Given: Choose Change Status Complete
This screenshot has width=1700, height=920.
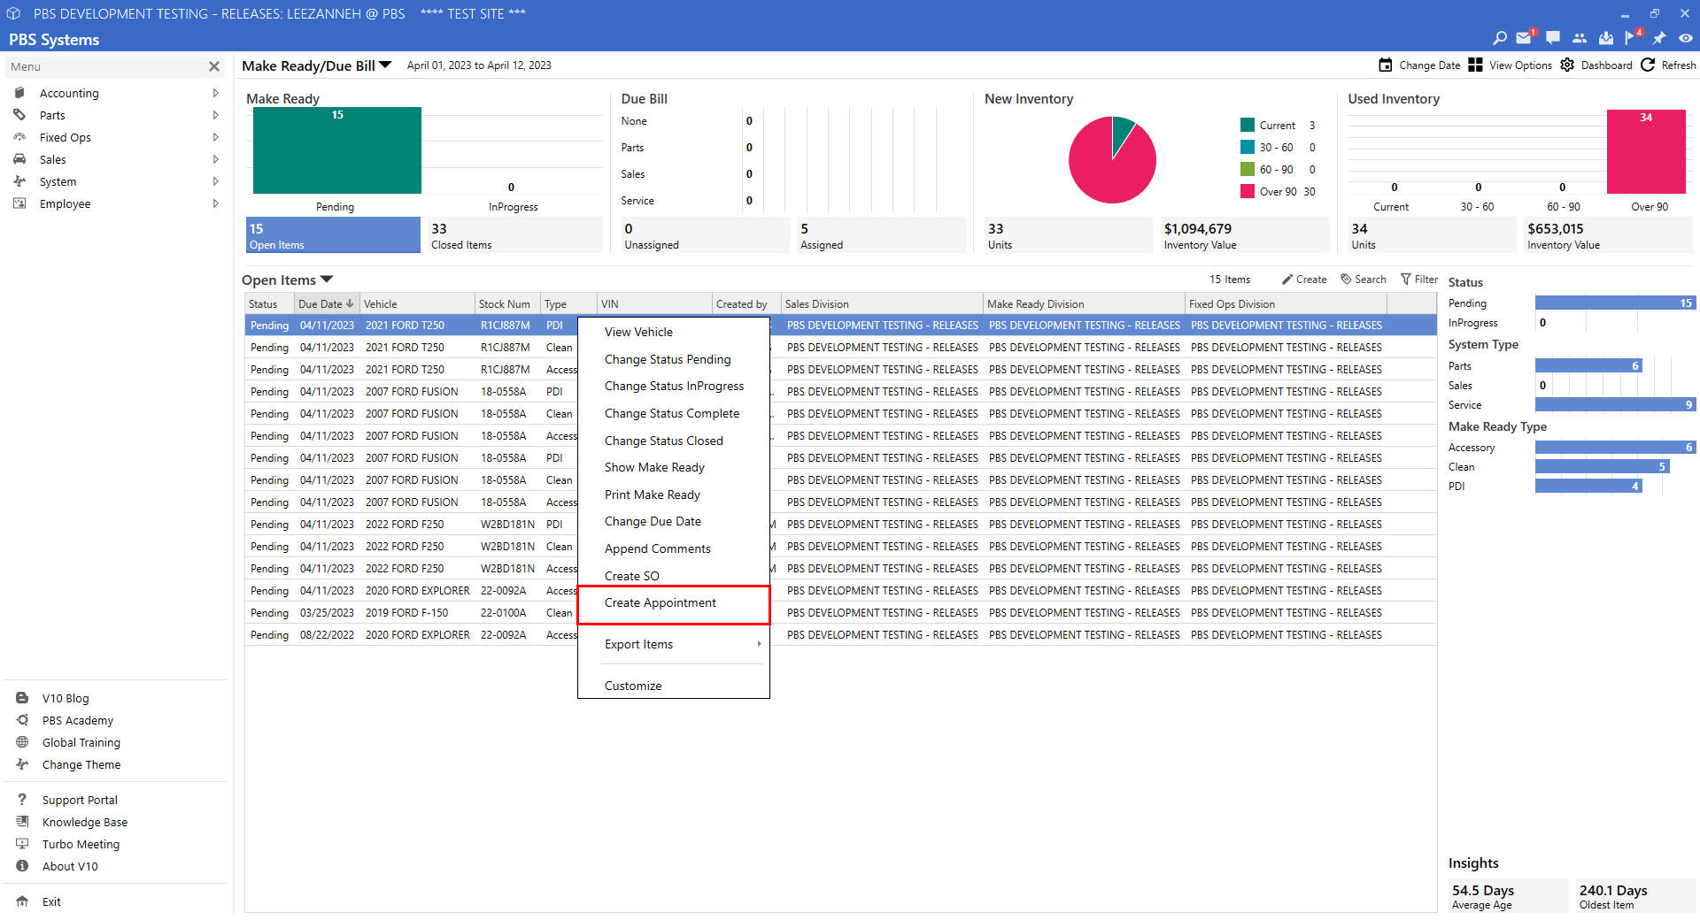Looking at the screenshot, I should coord(671,413).
